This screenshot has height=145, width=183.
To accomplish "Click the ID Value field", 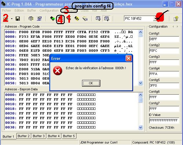I will click(164, 120).
